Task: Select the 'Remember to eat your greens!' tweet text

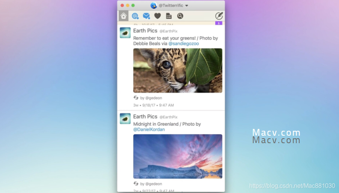Action: coord(176,41)
